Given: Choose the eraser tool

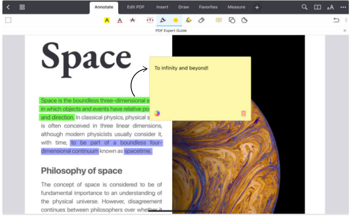Looking at the screenshot, I should pyautogui.click(x=201, y=20).
